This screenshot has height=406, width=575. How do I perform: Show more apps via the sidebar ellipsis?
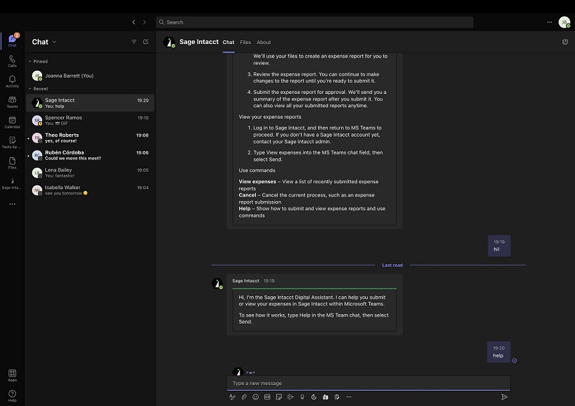(12, 204)
